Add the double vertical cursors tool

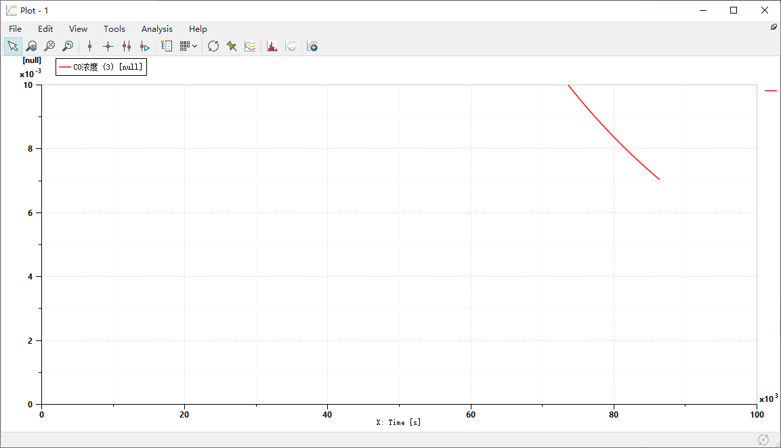coord(127,46)
